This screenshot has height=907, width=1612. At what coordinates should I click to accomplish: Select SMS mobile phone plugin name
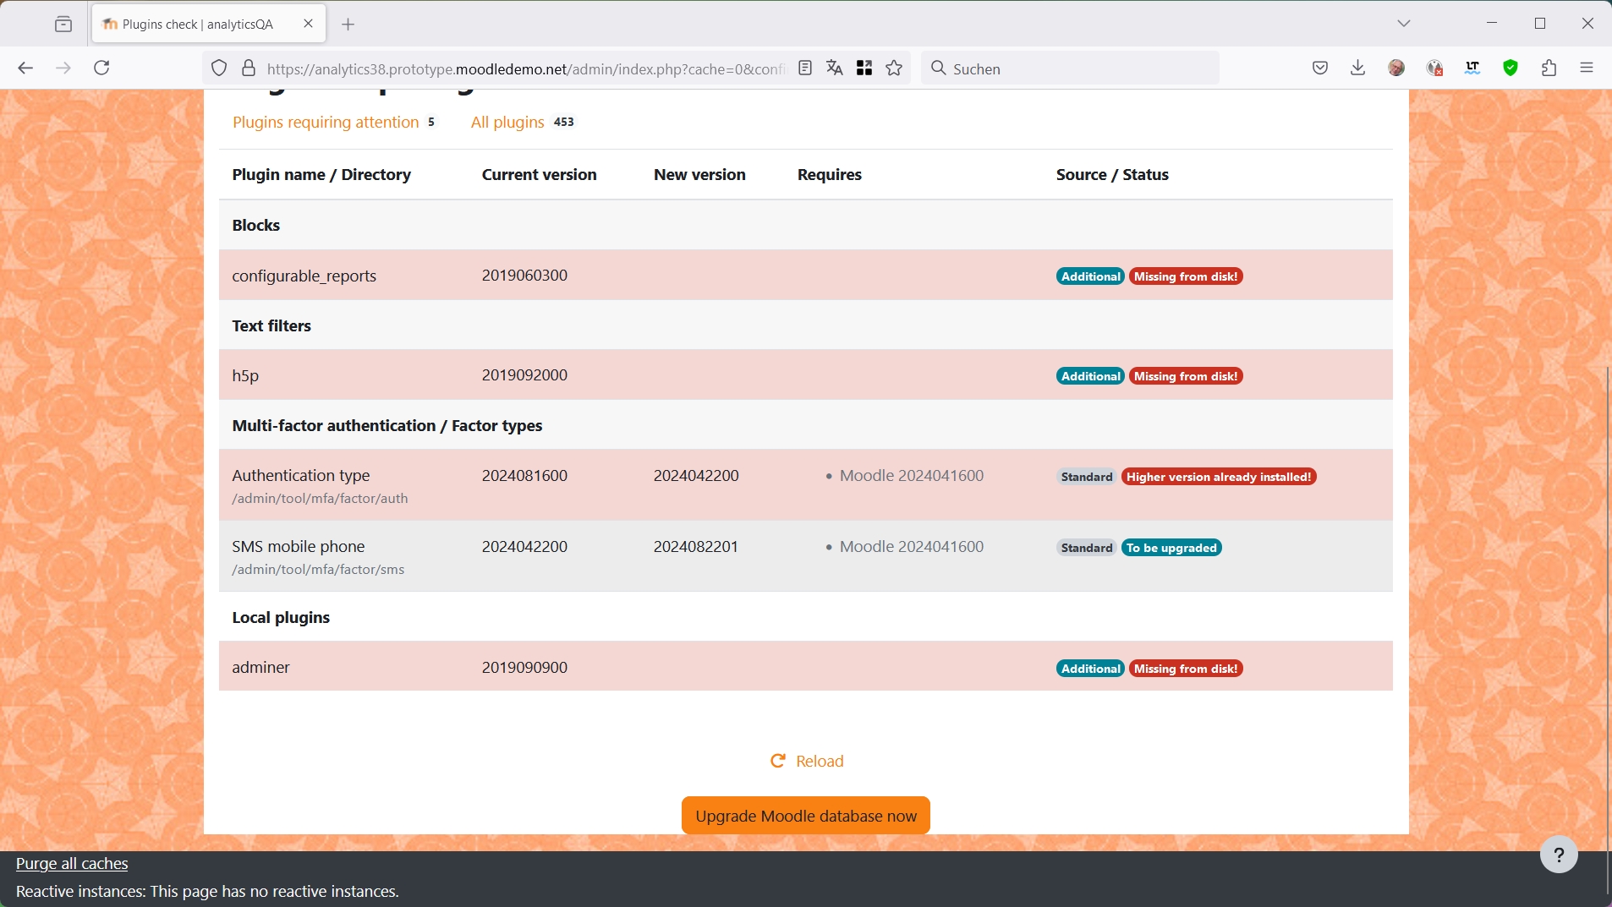point(299,546)
